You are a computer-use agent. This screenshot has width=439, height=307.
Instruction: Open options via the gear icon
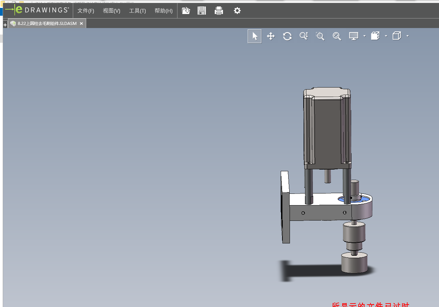[x=237, y=11]
